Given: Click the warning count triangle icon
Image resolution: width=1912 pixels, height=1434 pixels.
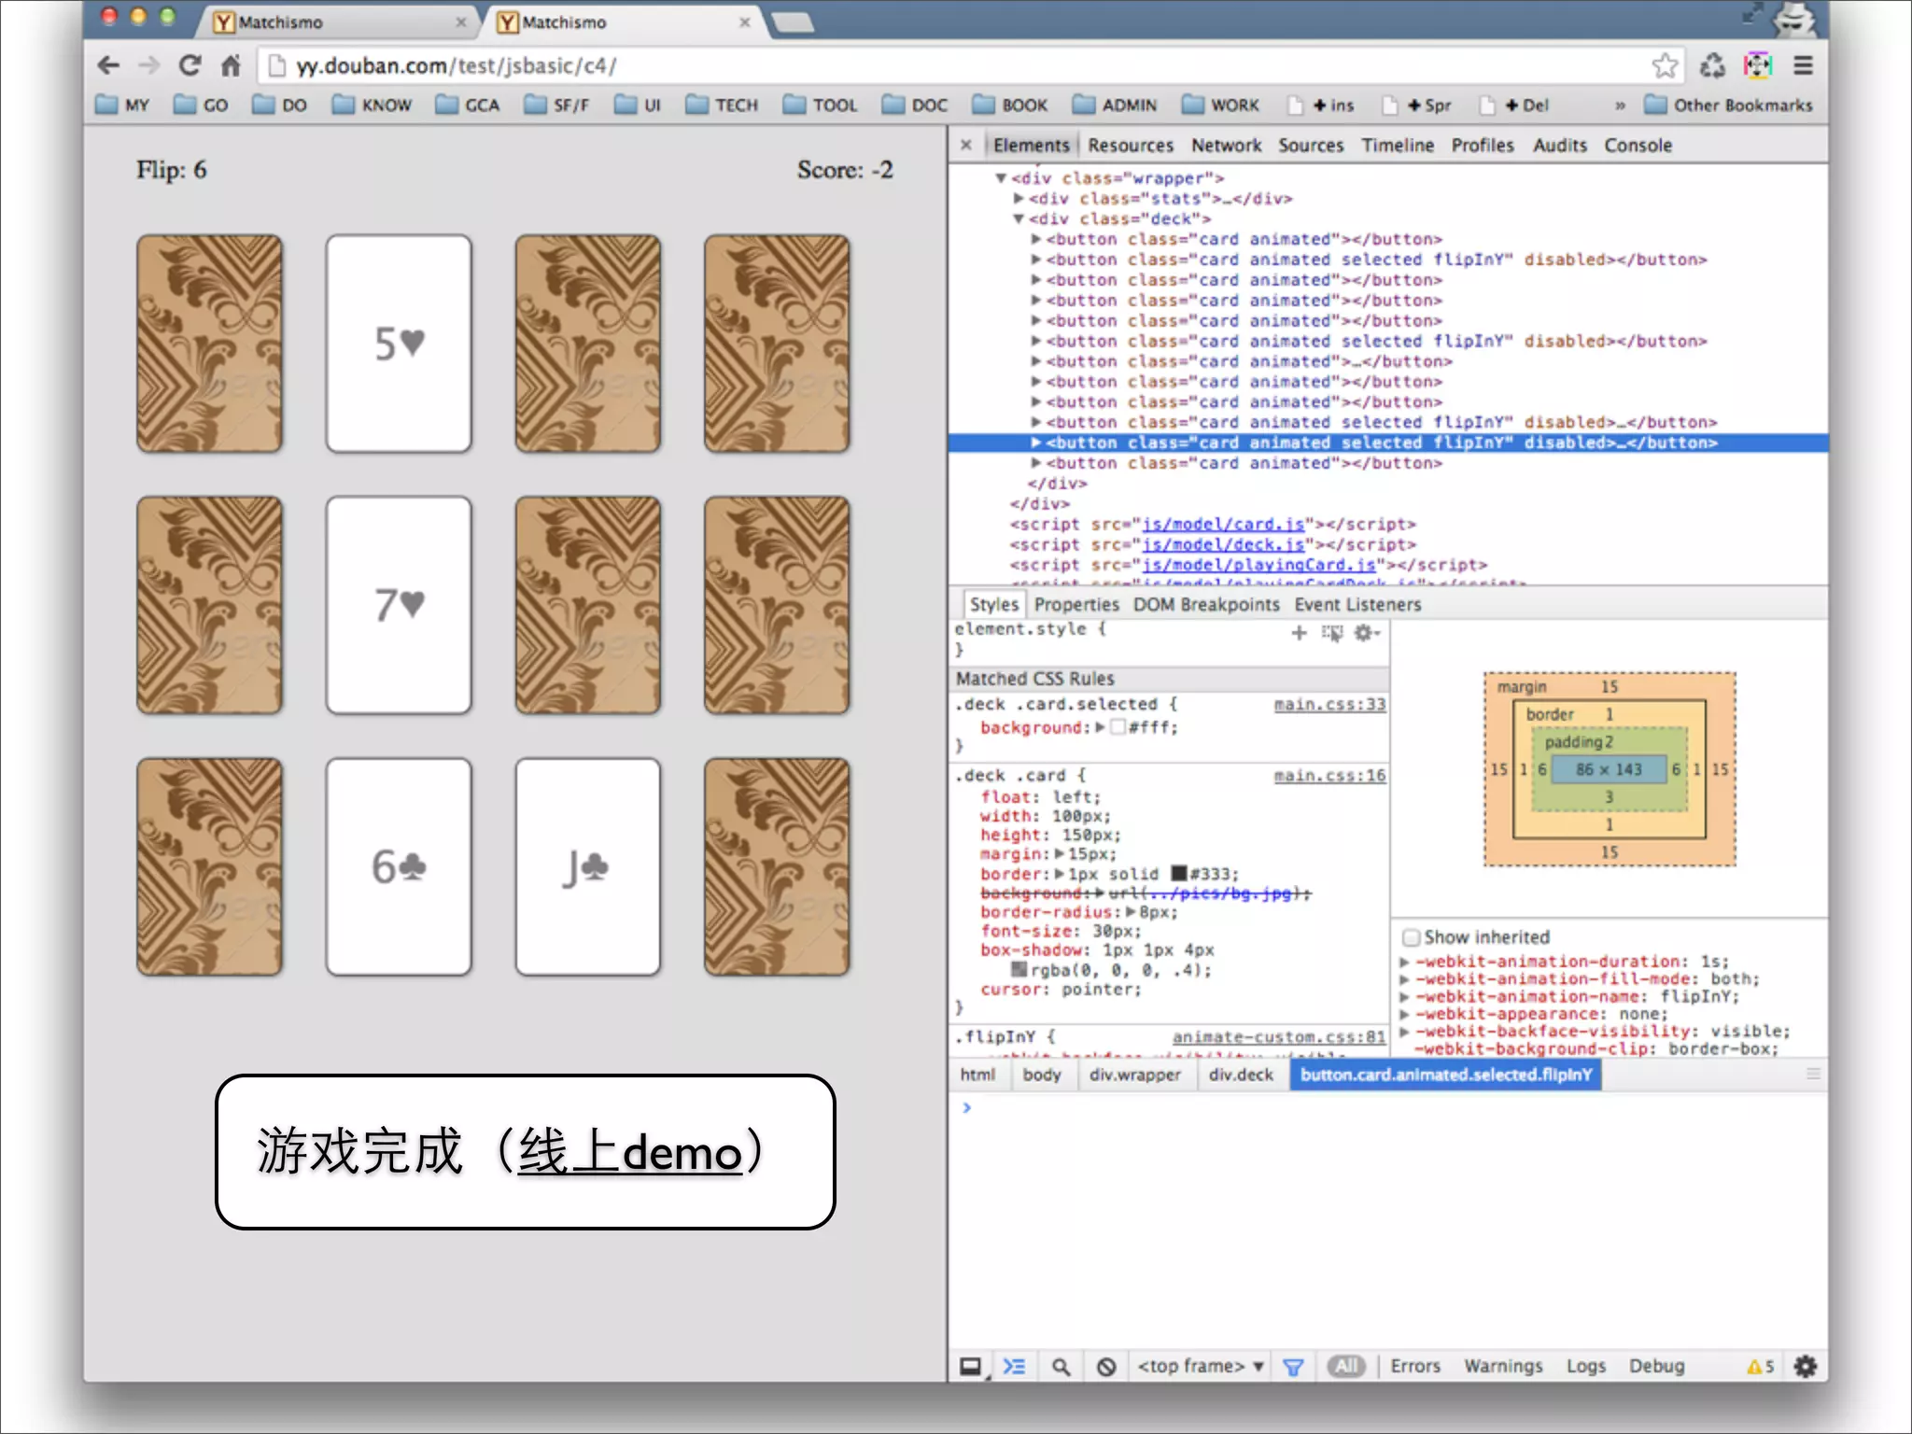Looking at the screenshot, I should [x=1754, y=1367].
